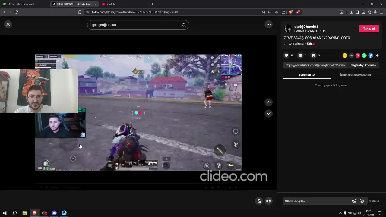Click the Gönder send button
The image size is (386, 217).
(x=374, y=201)
